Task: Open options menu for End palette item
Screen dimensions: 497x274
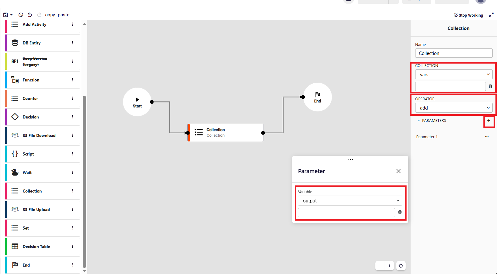Action: (73, 265)
